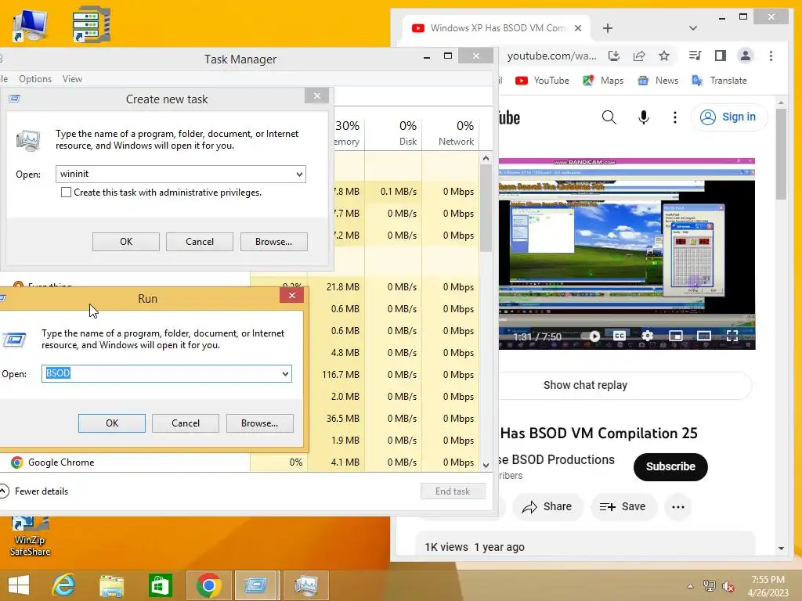Open Chrome side panel icon

[x=721, y=56]
